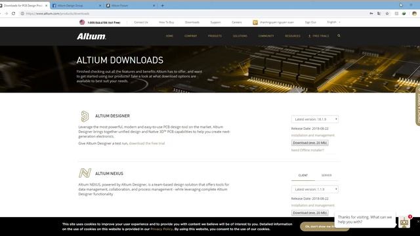Open the SOLUTIONS menu item
420x236 pixels.
[x=240, y=36]
